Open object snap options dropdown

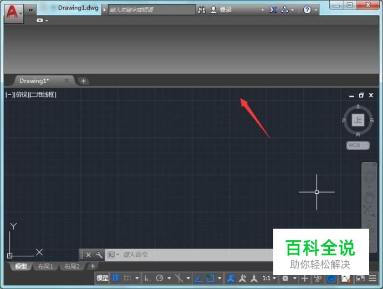(219, 278)
